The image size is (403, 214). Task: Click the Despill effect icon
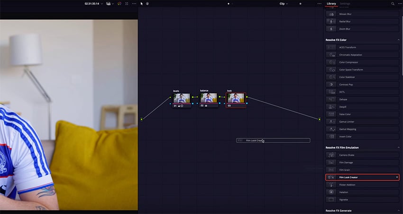pos(331,107)
